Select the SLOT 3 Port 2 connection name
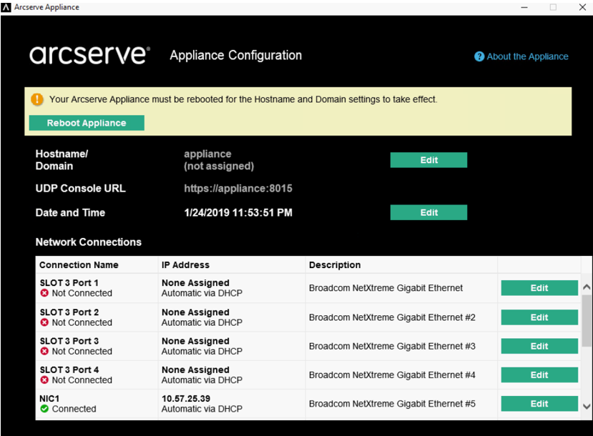 pyautogui.click(x=69, y=312)
